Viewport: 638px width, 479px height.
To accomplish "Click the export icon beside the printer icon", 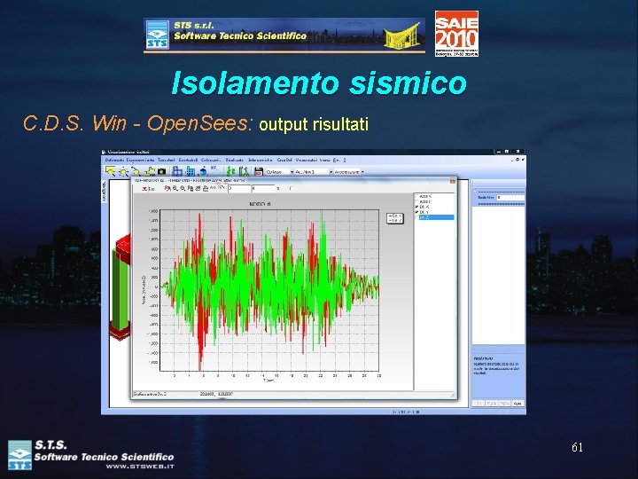I will pyautogui.click(x=198, y=189).
